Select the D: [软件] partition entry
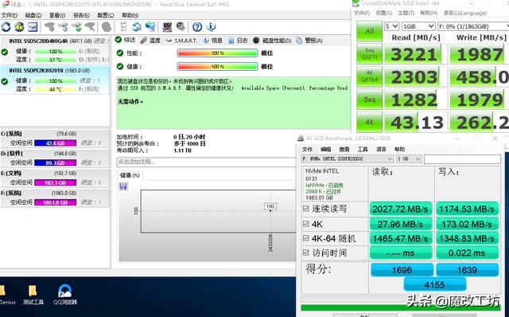This screenshot has height=317, width=509. coord(55,158)
